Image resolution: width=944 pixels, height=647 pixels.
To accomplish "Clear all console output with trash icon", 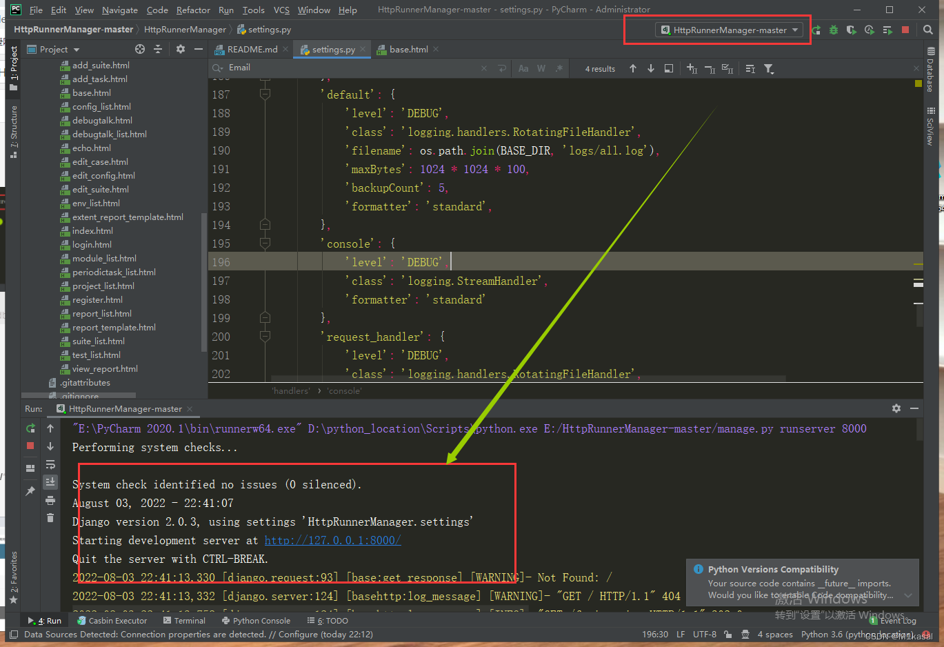I will [50, 518].
